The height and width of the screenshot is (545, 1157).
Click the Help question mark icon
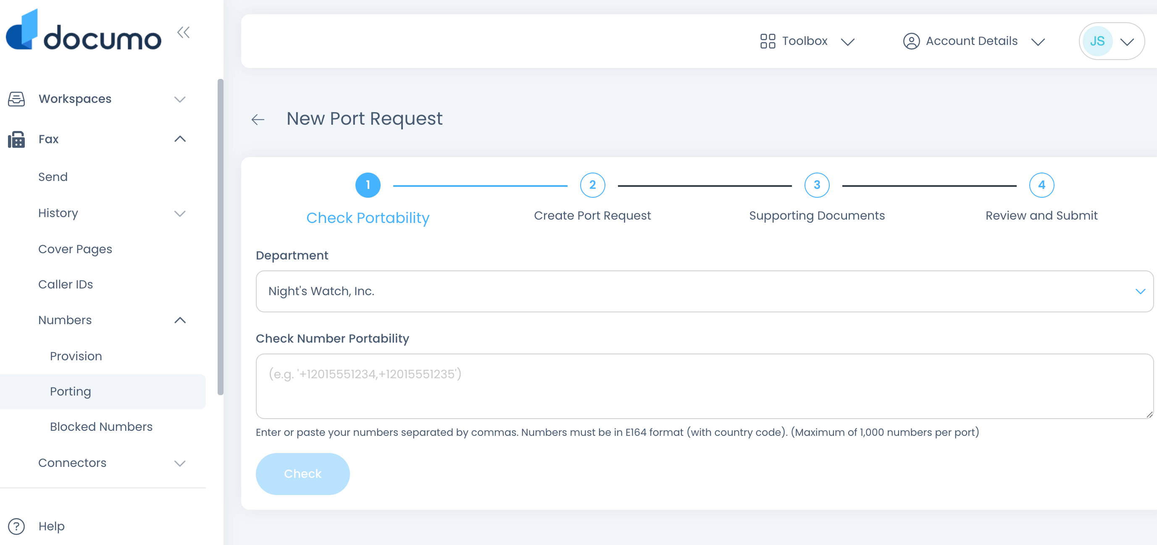(x=17, y=526)
